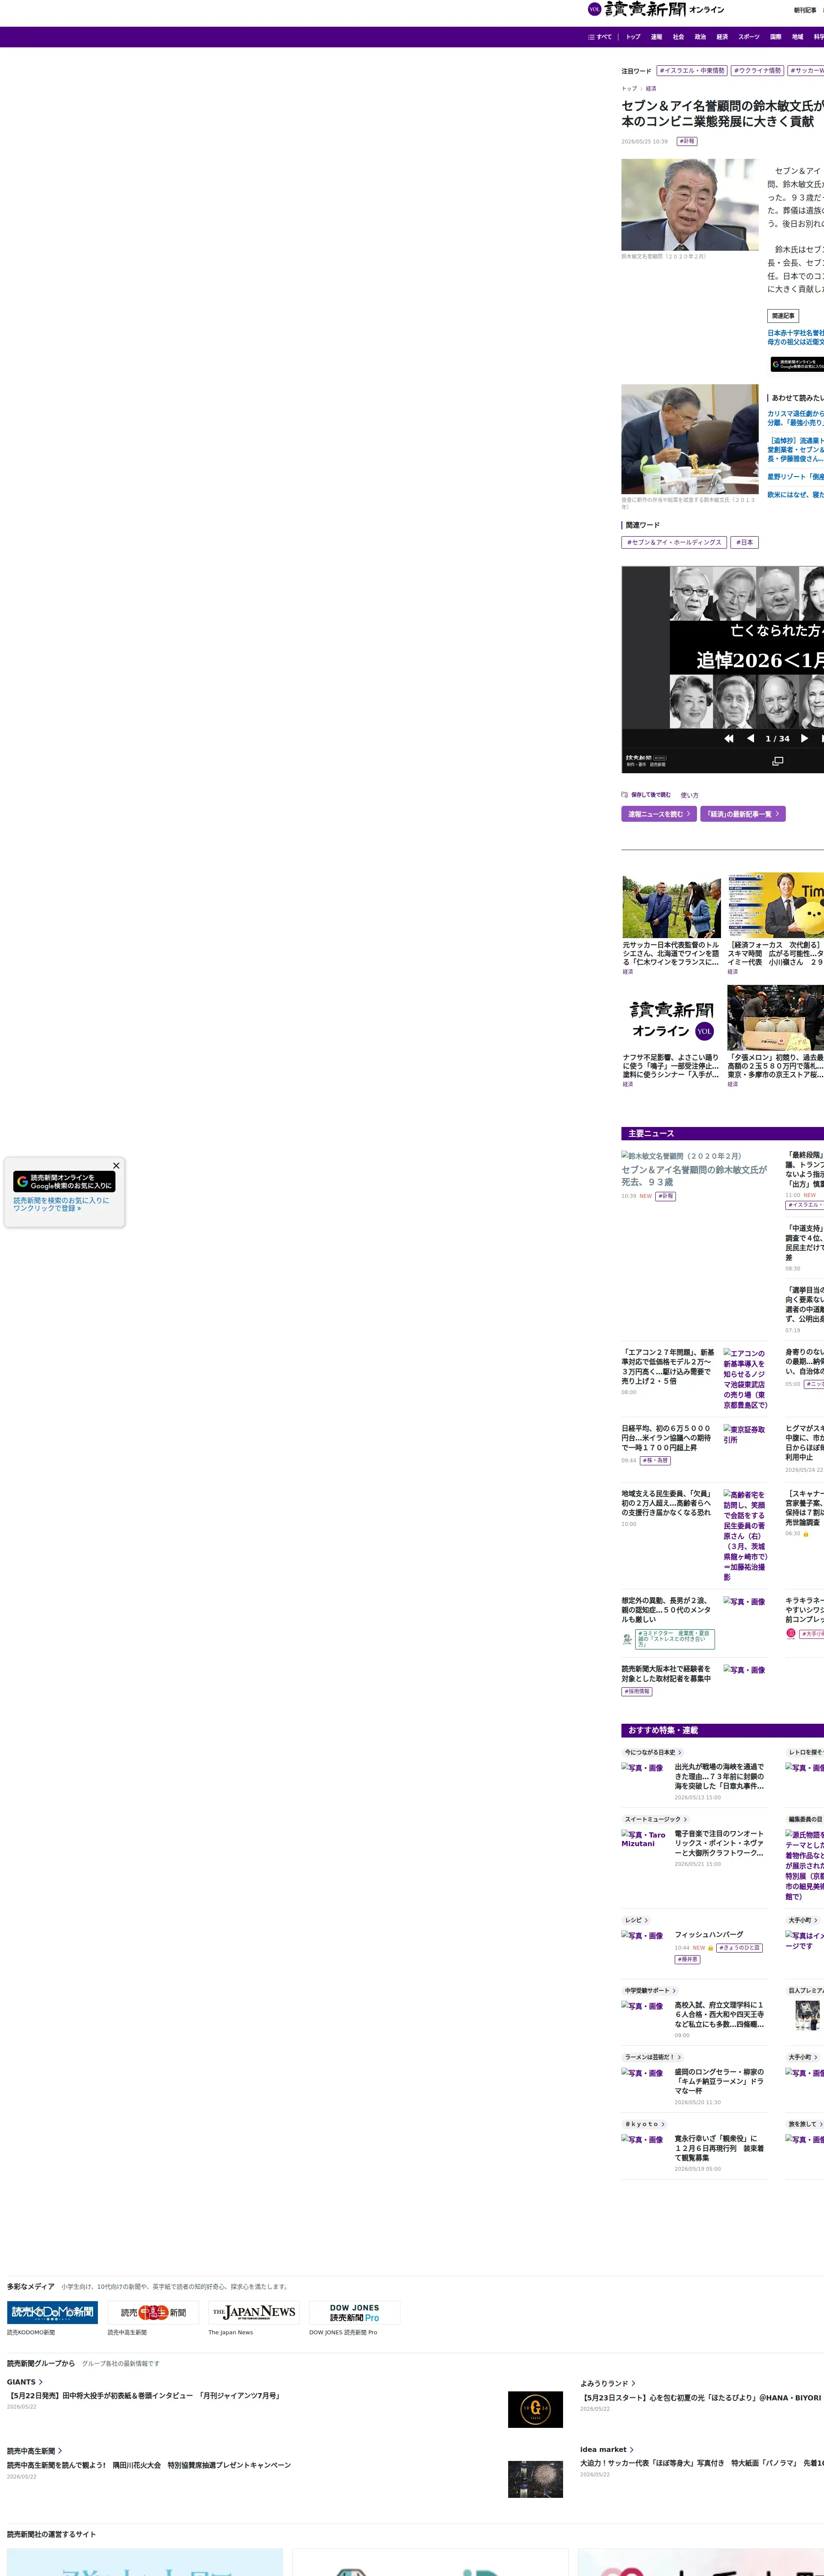This screenshot has height=2576, width=824.
Task: Select 政治 in the navigation bar
Action: pos(700,37)
